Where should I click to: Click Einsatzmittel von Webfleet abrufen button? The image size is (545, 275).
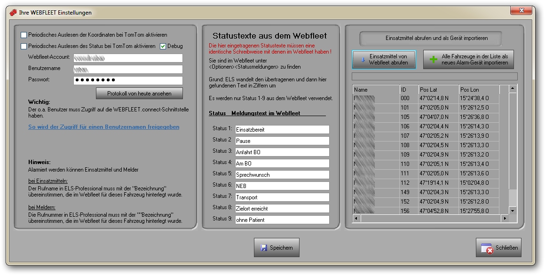click(384, 59)
